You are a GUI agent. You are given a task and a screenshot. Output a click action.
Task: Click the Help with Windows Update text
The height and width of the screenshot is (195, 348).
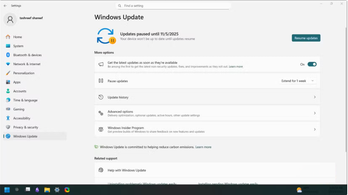click(127, 170)
